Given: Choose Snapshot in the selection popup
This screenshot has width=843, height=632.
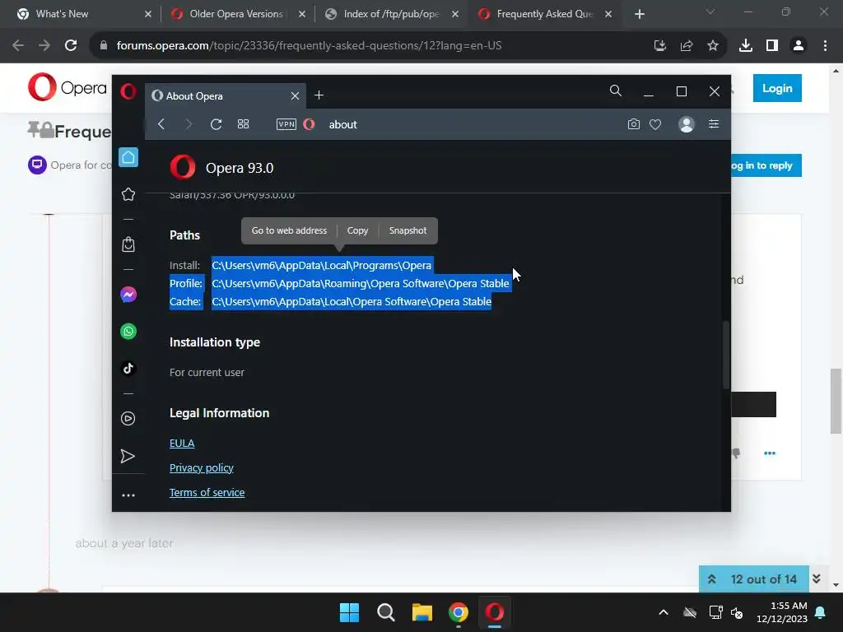Looking at the screenshot, I should coord(408,230).
